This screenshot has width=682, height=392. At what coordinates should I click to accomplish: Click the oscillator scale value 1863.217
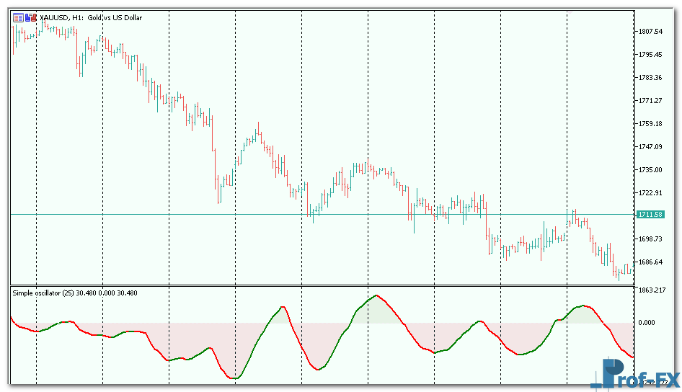point(652,290)
